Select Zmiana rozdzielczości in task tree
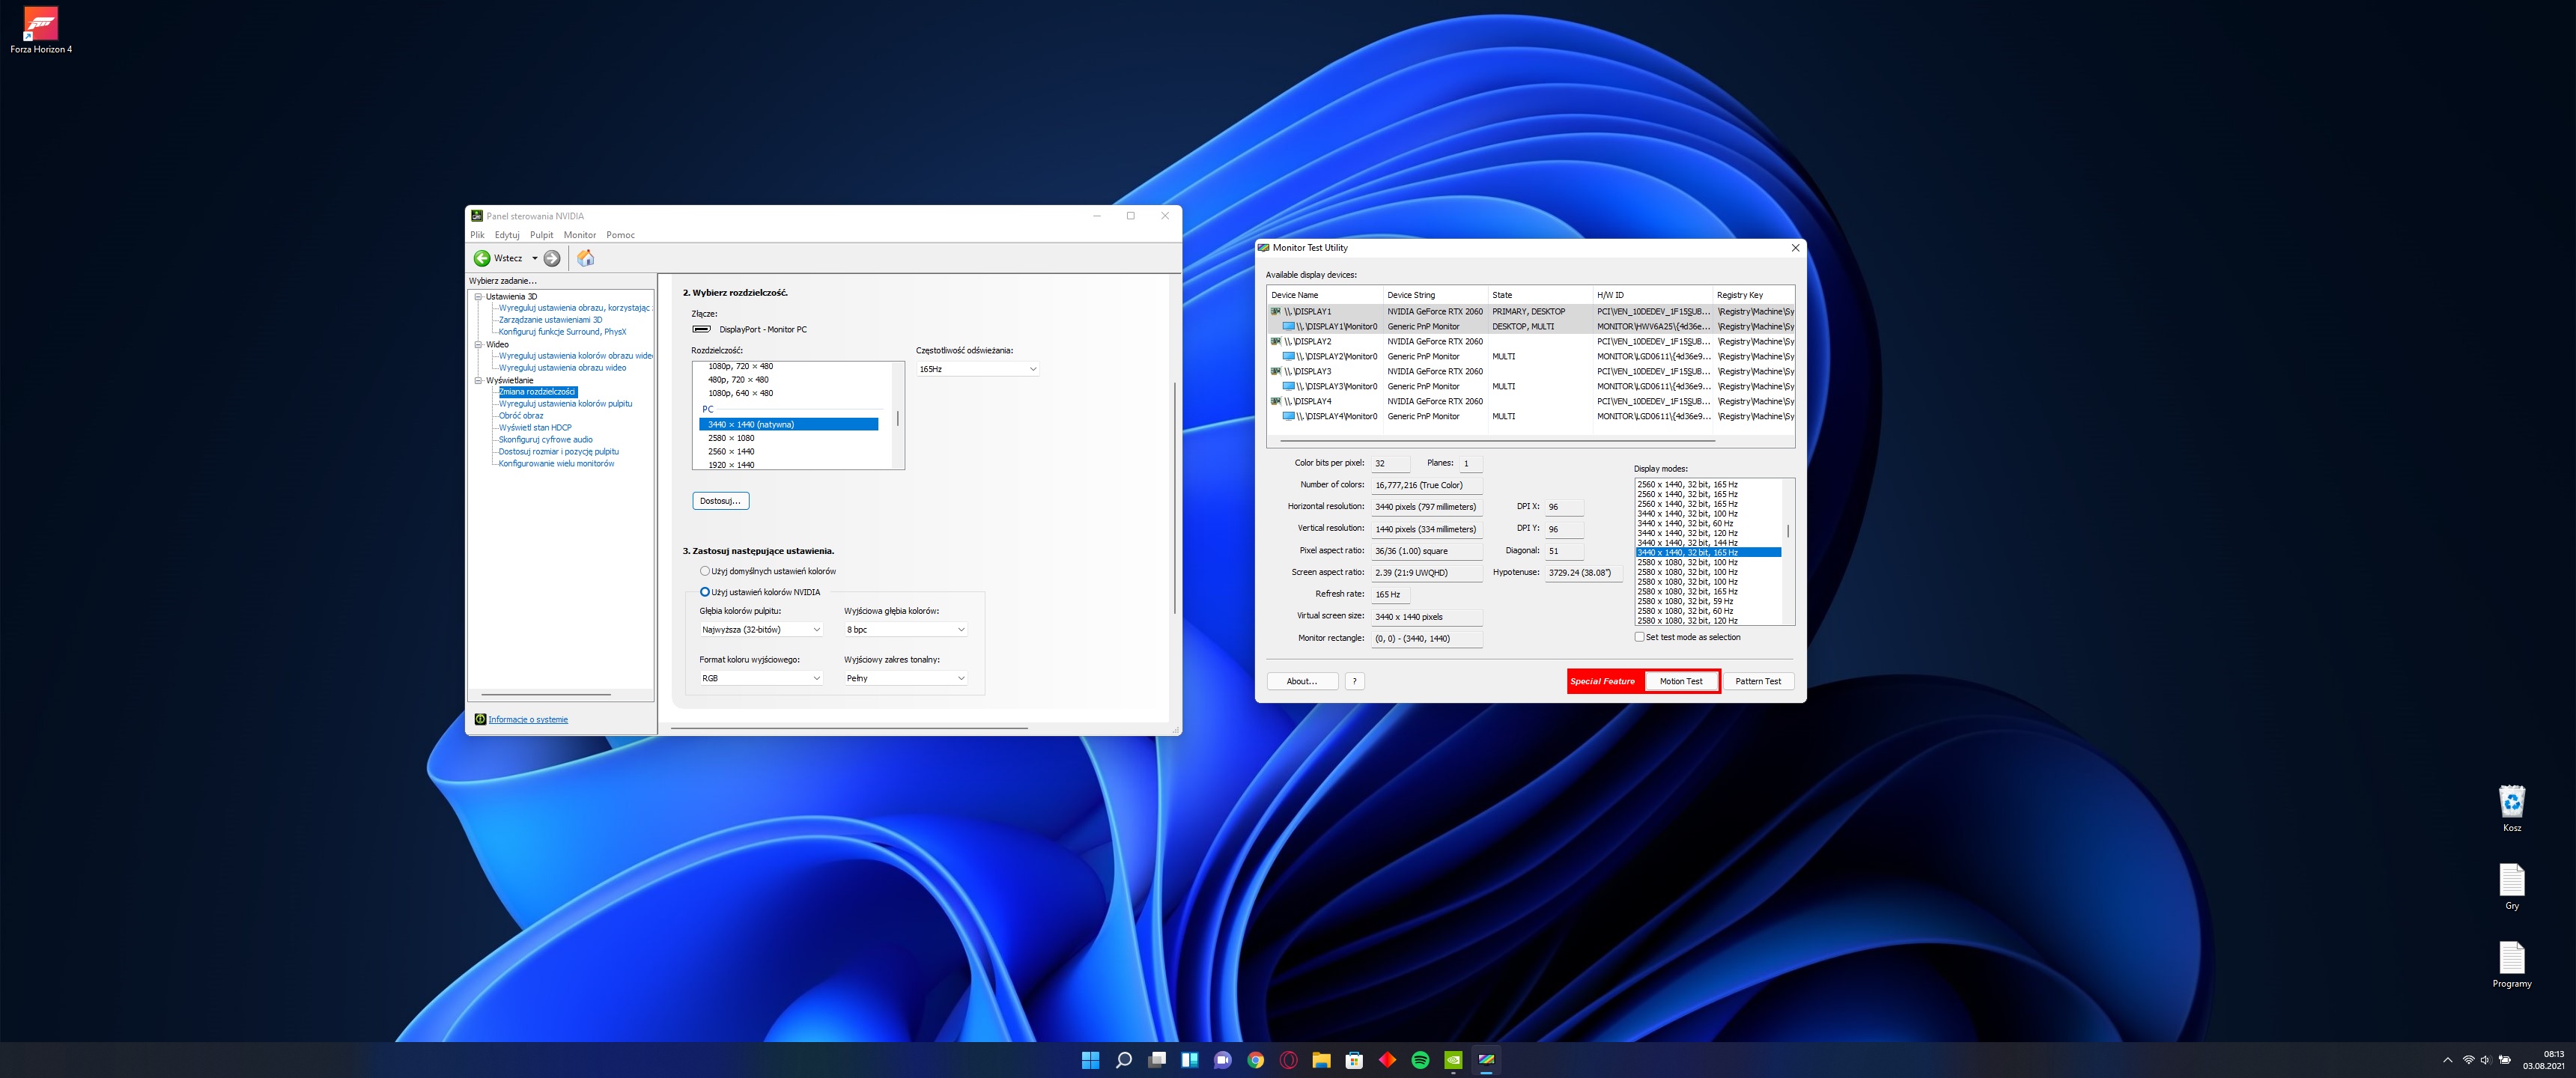This screenshot has width=2576, height=1078. [x=537, y=392]
